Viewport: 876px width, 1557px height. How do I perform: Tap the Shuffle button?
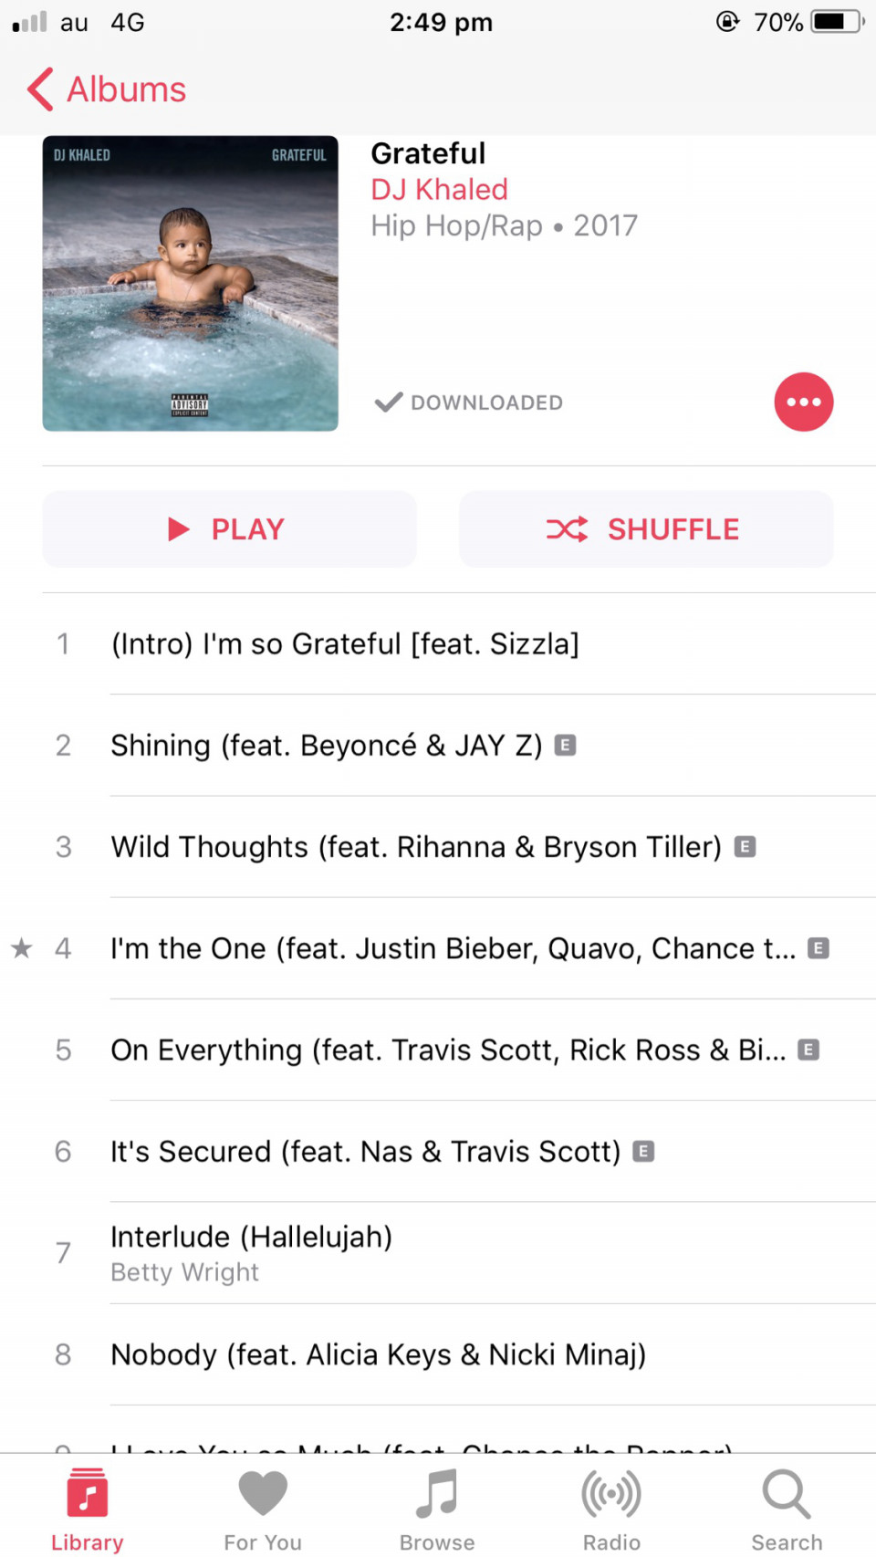tap(646, 529)
